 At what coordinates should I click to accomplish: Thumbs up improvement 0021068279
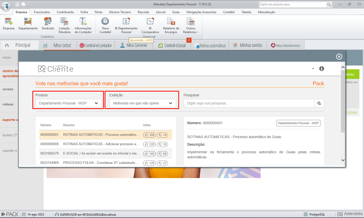(149, 154)
